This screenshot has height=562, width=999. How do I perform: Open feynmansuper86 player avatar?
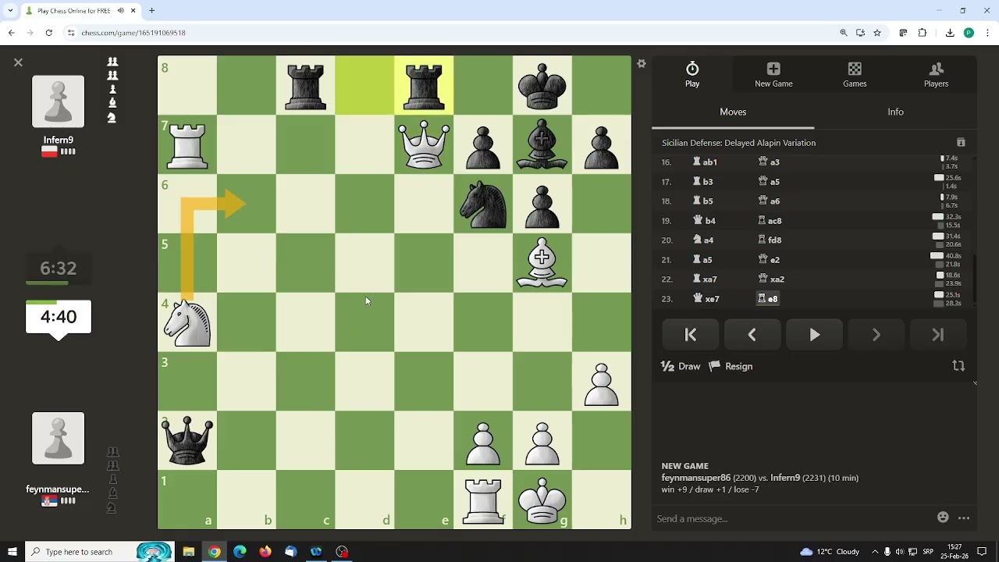click(58, 438)
